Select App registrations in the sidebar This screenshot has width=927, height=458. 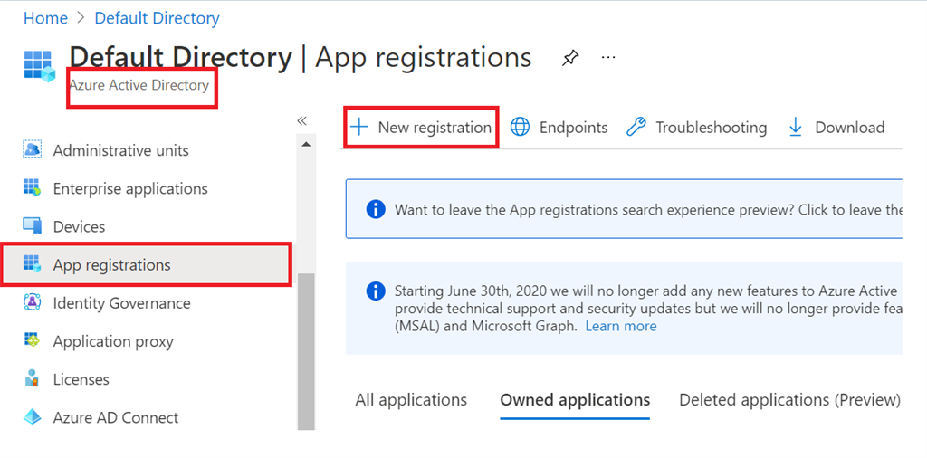[x=111, y=265]
